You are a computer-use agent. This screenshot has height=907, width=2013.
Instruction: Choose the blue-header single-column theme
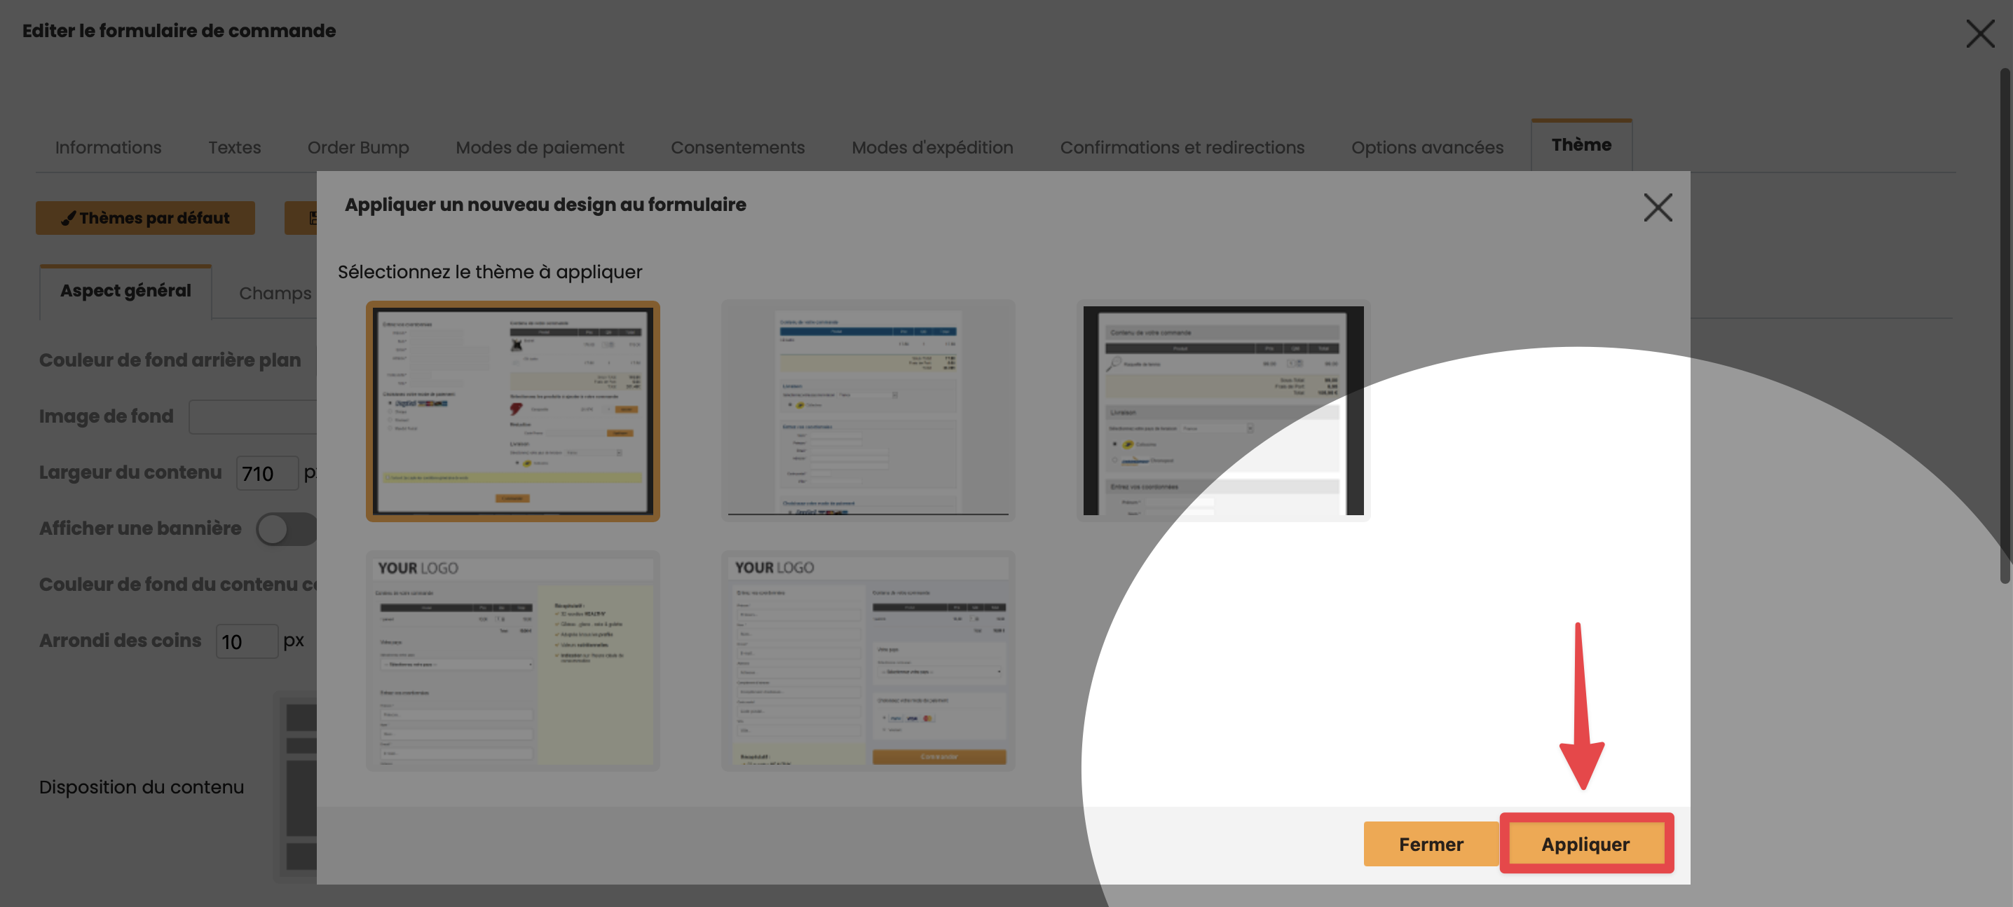(868, 411)
